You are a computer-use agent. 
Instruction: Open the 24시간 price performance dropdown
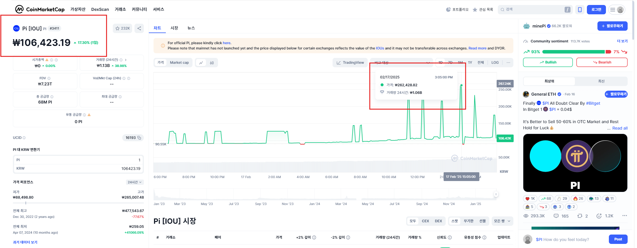click(x=135, y=182)
